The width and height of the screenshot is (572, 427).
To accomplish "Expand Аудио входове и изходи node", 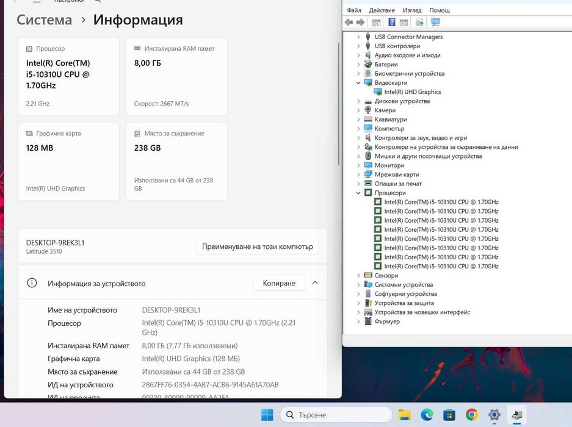I will tap(358, 55).
